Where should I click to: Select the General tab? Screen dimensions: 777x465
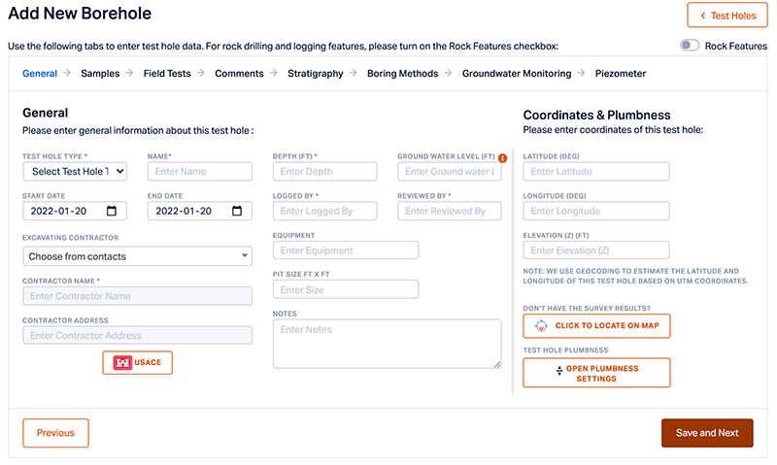click(x=40, y=73)
